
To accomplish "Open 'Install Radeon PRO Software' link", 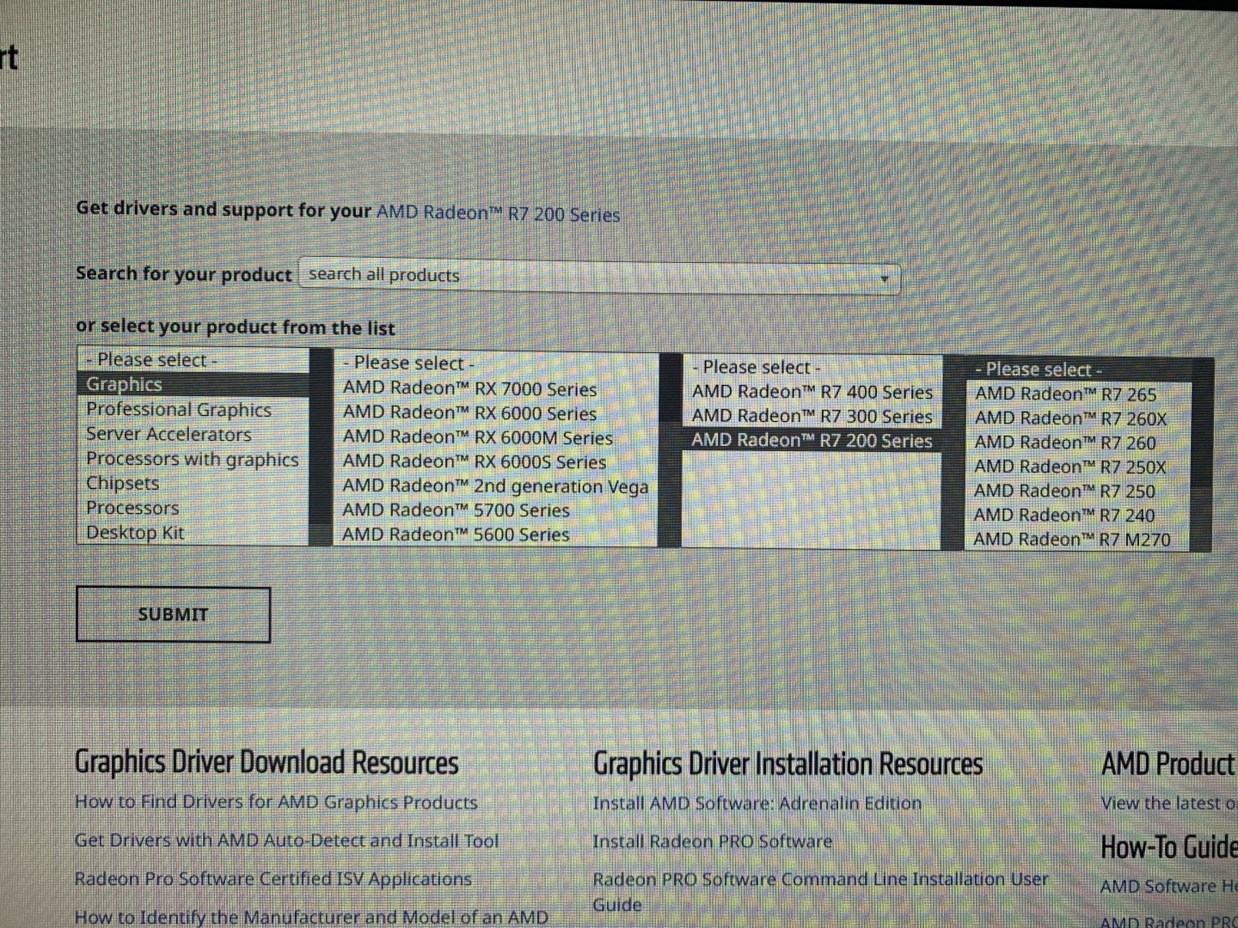I will click(713, 841).
